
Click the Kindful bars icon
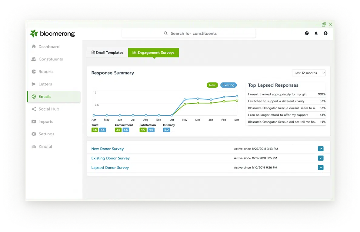pyautogui.click(x=34, y=147)
